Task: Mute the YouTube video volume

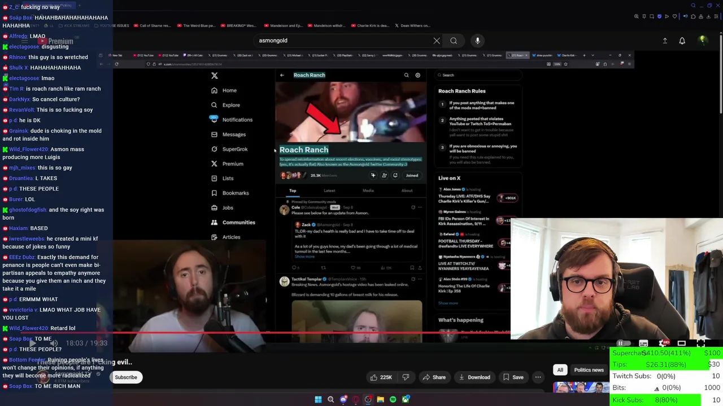Action: 54,343
